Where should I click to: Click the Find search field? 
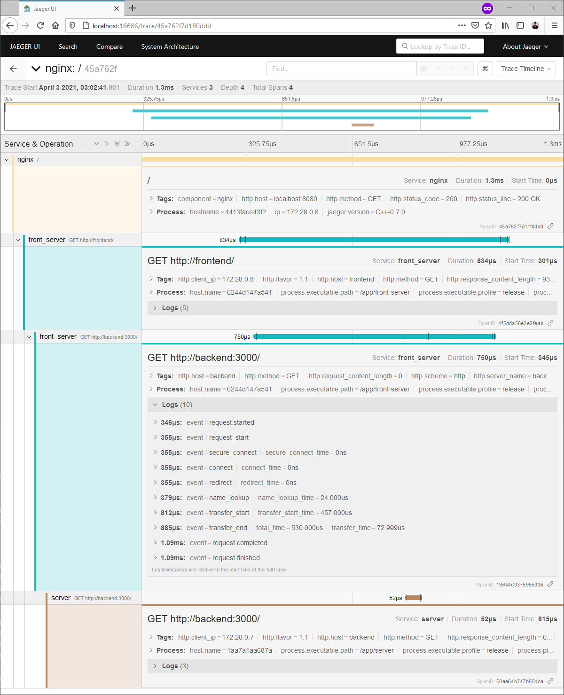pyautogui.click(x=342, y=69)
